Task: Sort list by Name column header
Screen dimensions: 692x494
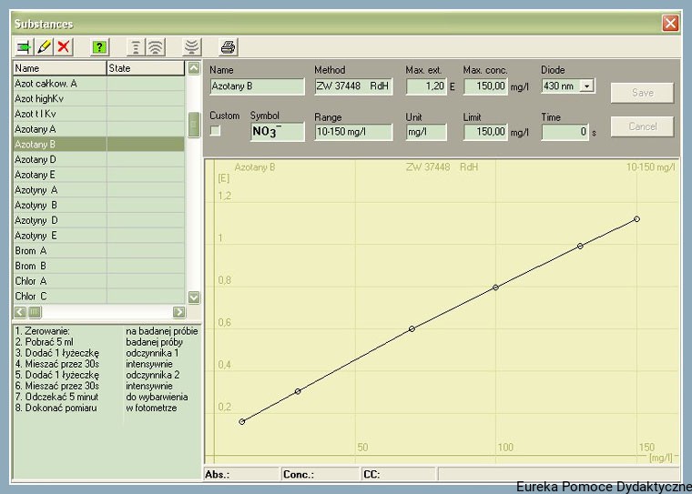Action: coord(58,68)
